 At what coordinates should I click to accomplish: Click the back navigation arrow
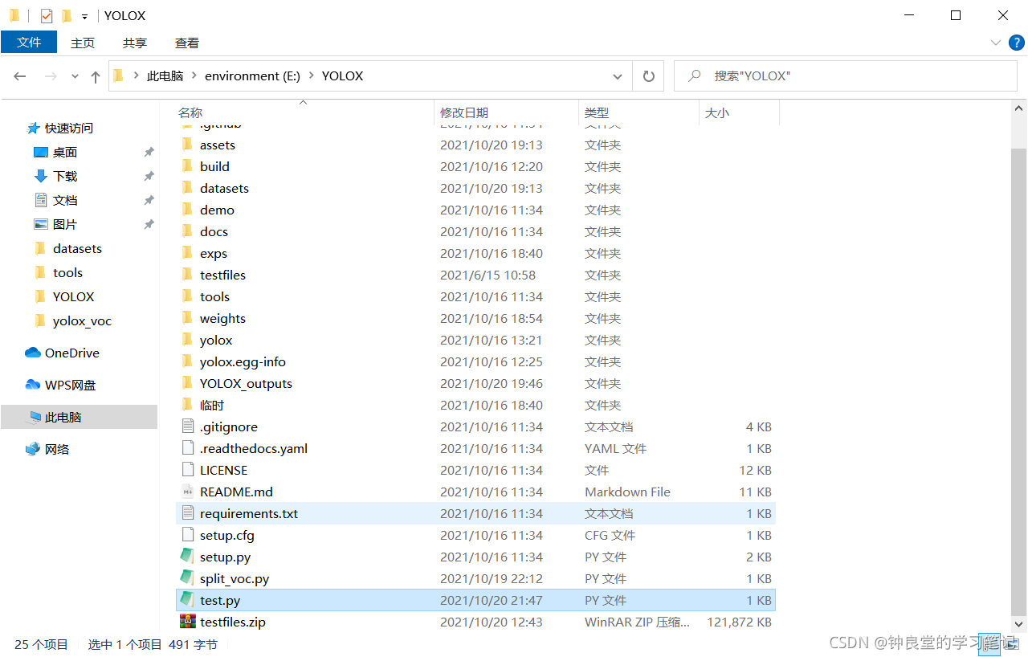point(20,76)
